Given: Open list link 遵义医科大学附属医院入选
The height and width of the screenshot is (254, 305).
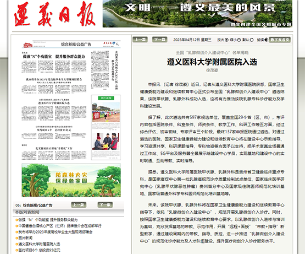Looking at the screenshot, I should (39, 244).
